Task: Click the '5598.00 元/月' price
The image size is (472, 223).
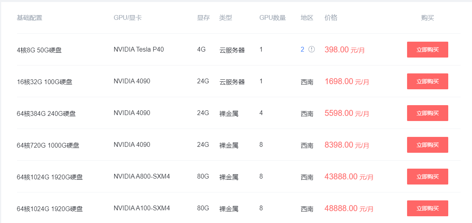Action: point(347,113)
